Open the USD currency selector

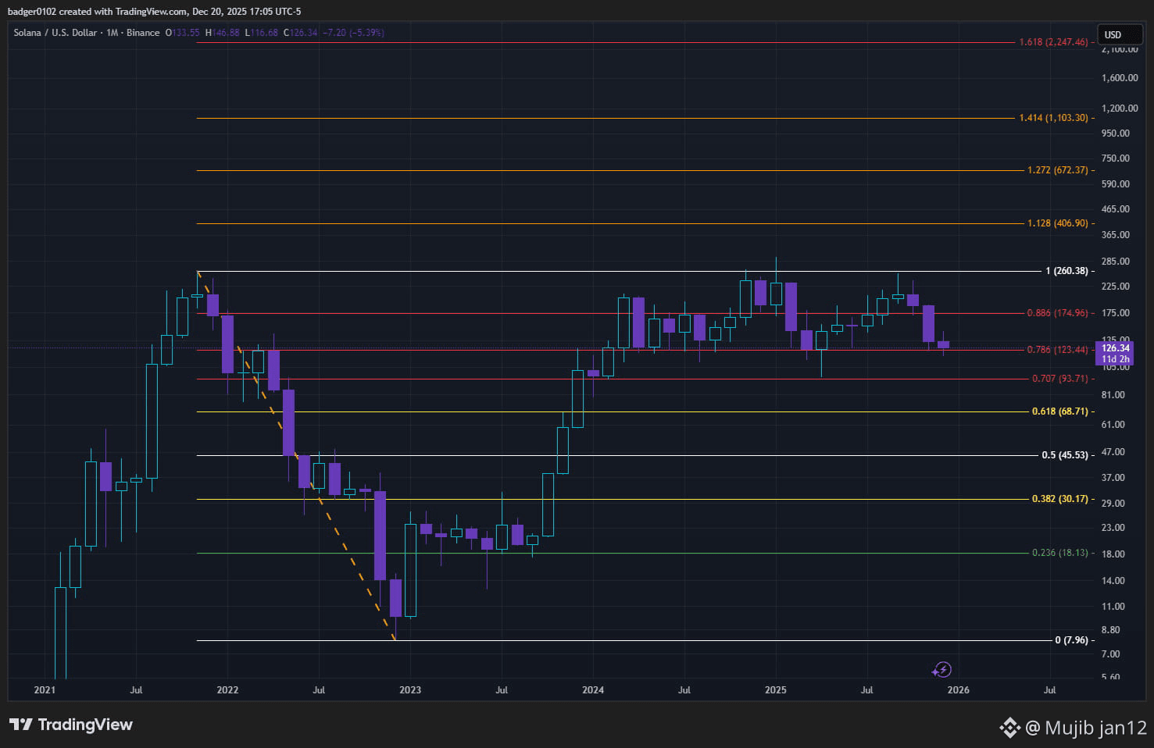(1120, 34)
